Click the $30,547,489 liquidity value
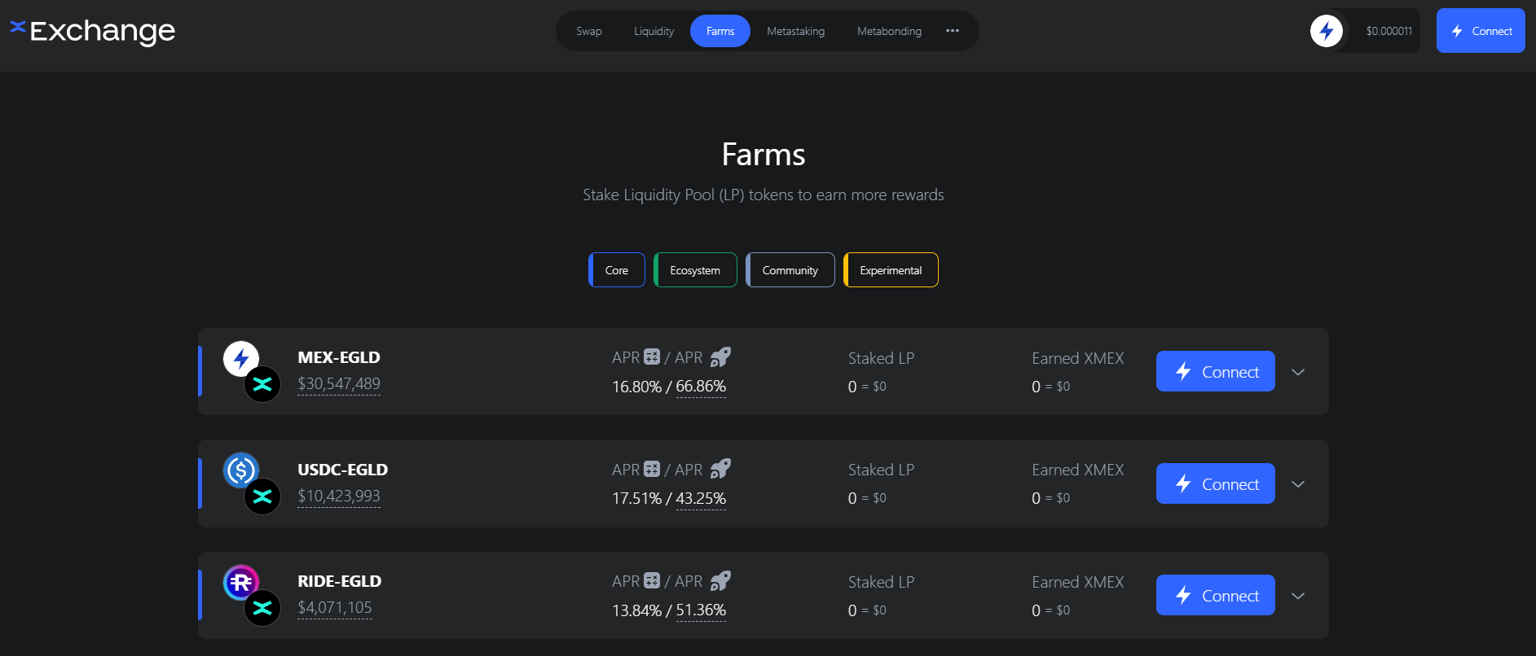The width and height of the screenshot is (1536, 656). coord(339,383)
